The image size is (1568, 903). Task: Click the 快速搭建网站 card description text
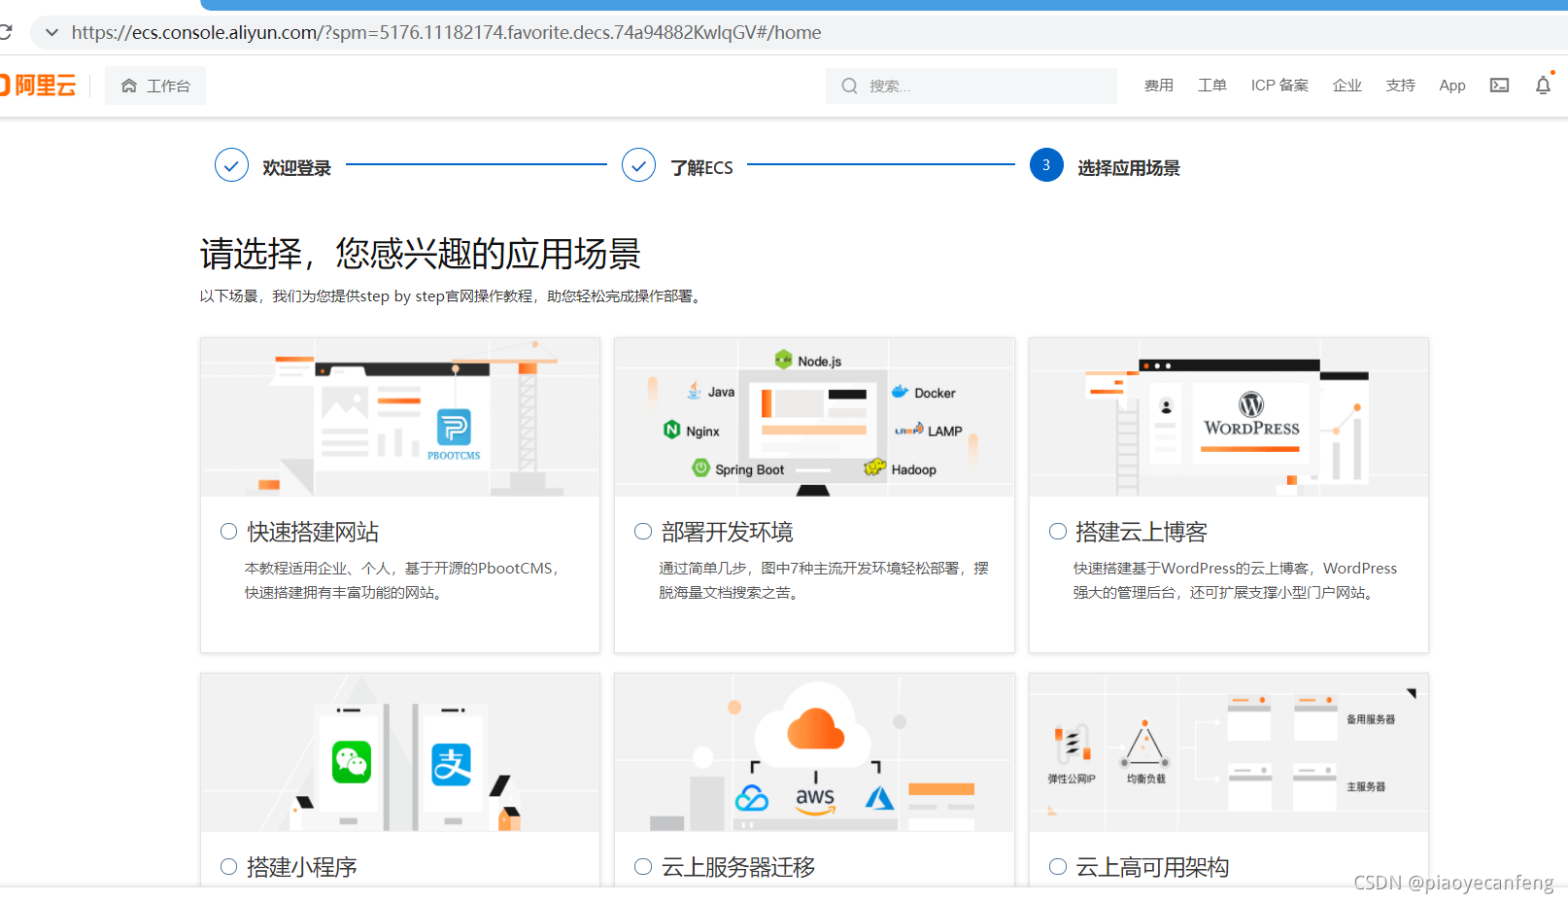(402, 580)
